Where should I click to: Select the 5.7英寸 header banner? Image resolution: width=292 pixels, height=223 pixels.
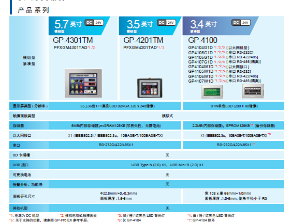pyautogui.click(x=79, y=26)
